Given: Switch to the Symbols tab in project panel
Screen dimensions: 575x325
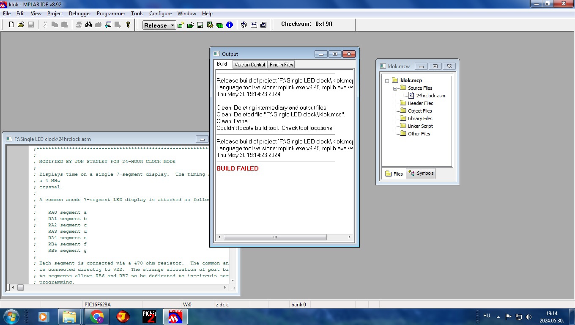Looking at the screenshot, I should coord(421,174).
